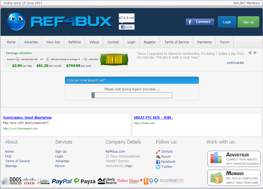Viewport: 263px width, 189px height.
Task: Open the Forum nav tab
Action: click(225, 42)
